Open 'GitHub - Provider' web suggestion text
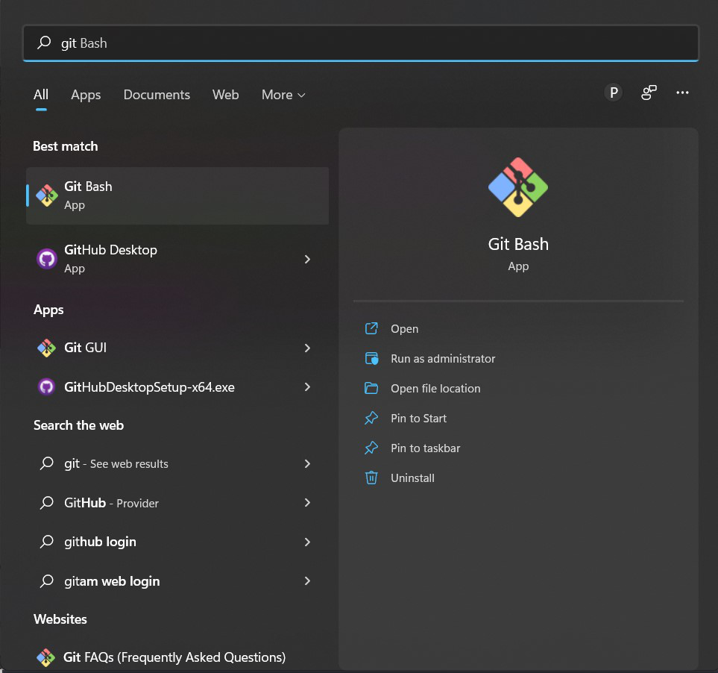This screenshot has width=718, height=673. click(x=111, y=503)
